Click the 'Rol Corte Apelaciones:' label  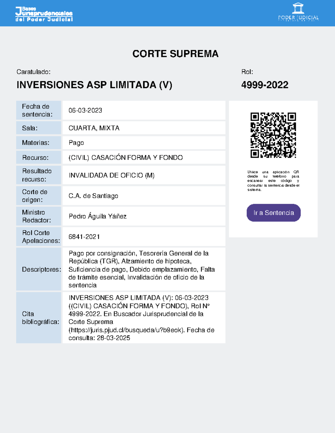tap(41, 237)
